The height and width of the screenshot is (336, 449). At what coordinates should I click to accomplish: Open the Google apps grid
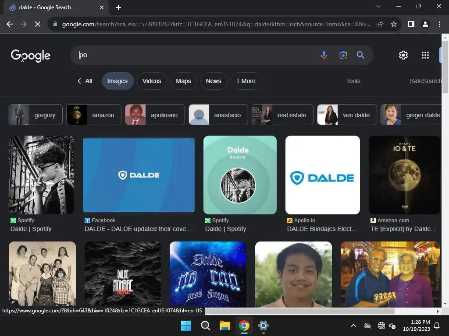(425, 55)
